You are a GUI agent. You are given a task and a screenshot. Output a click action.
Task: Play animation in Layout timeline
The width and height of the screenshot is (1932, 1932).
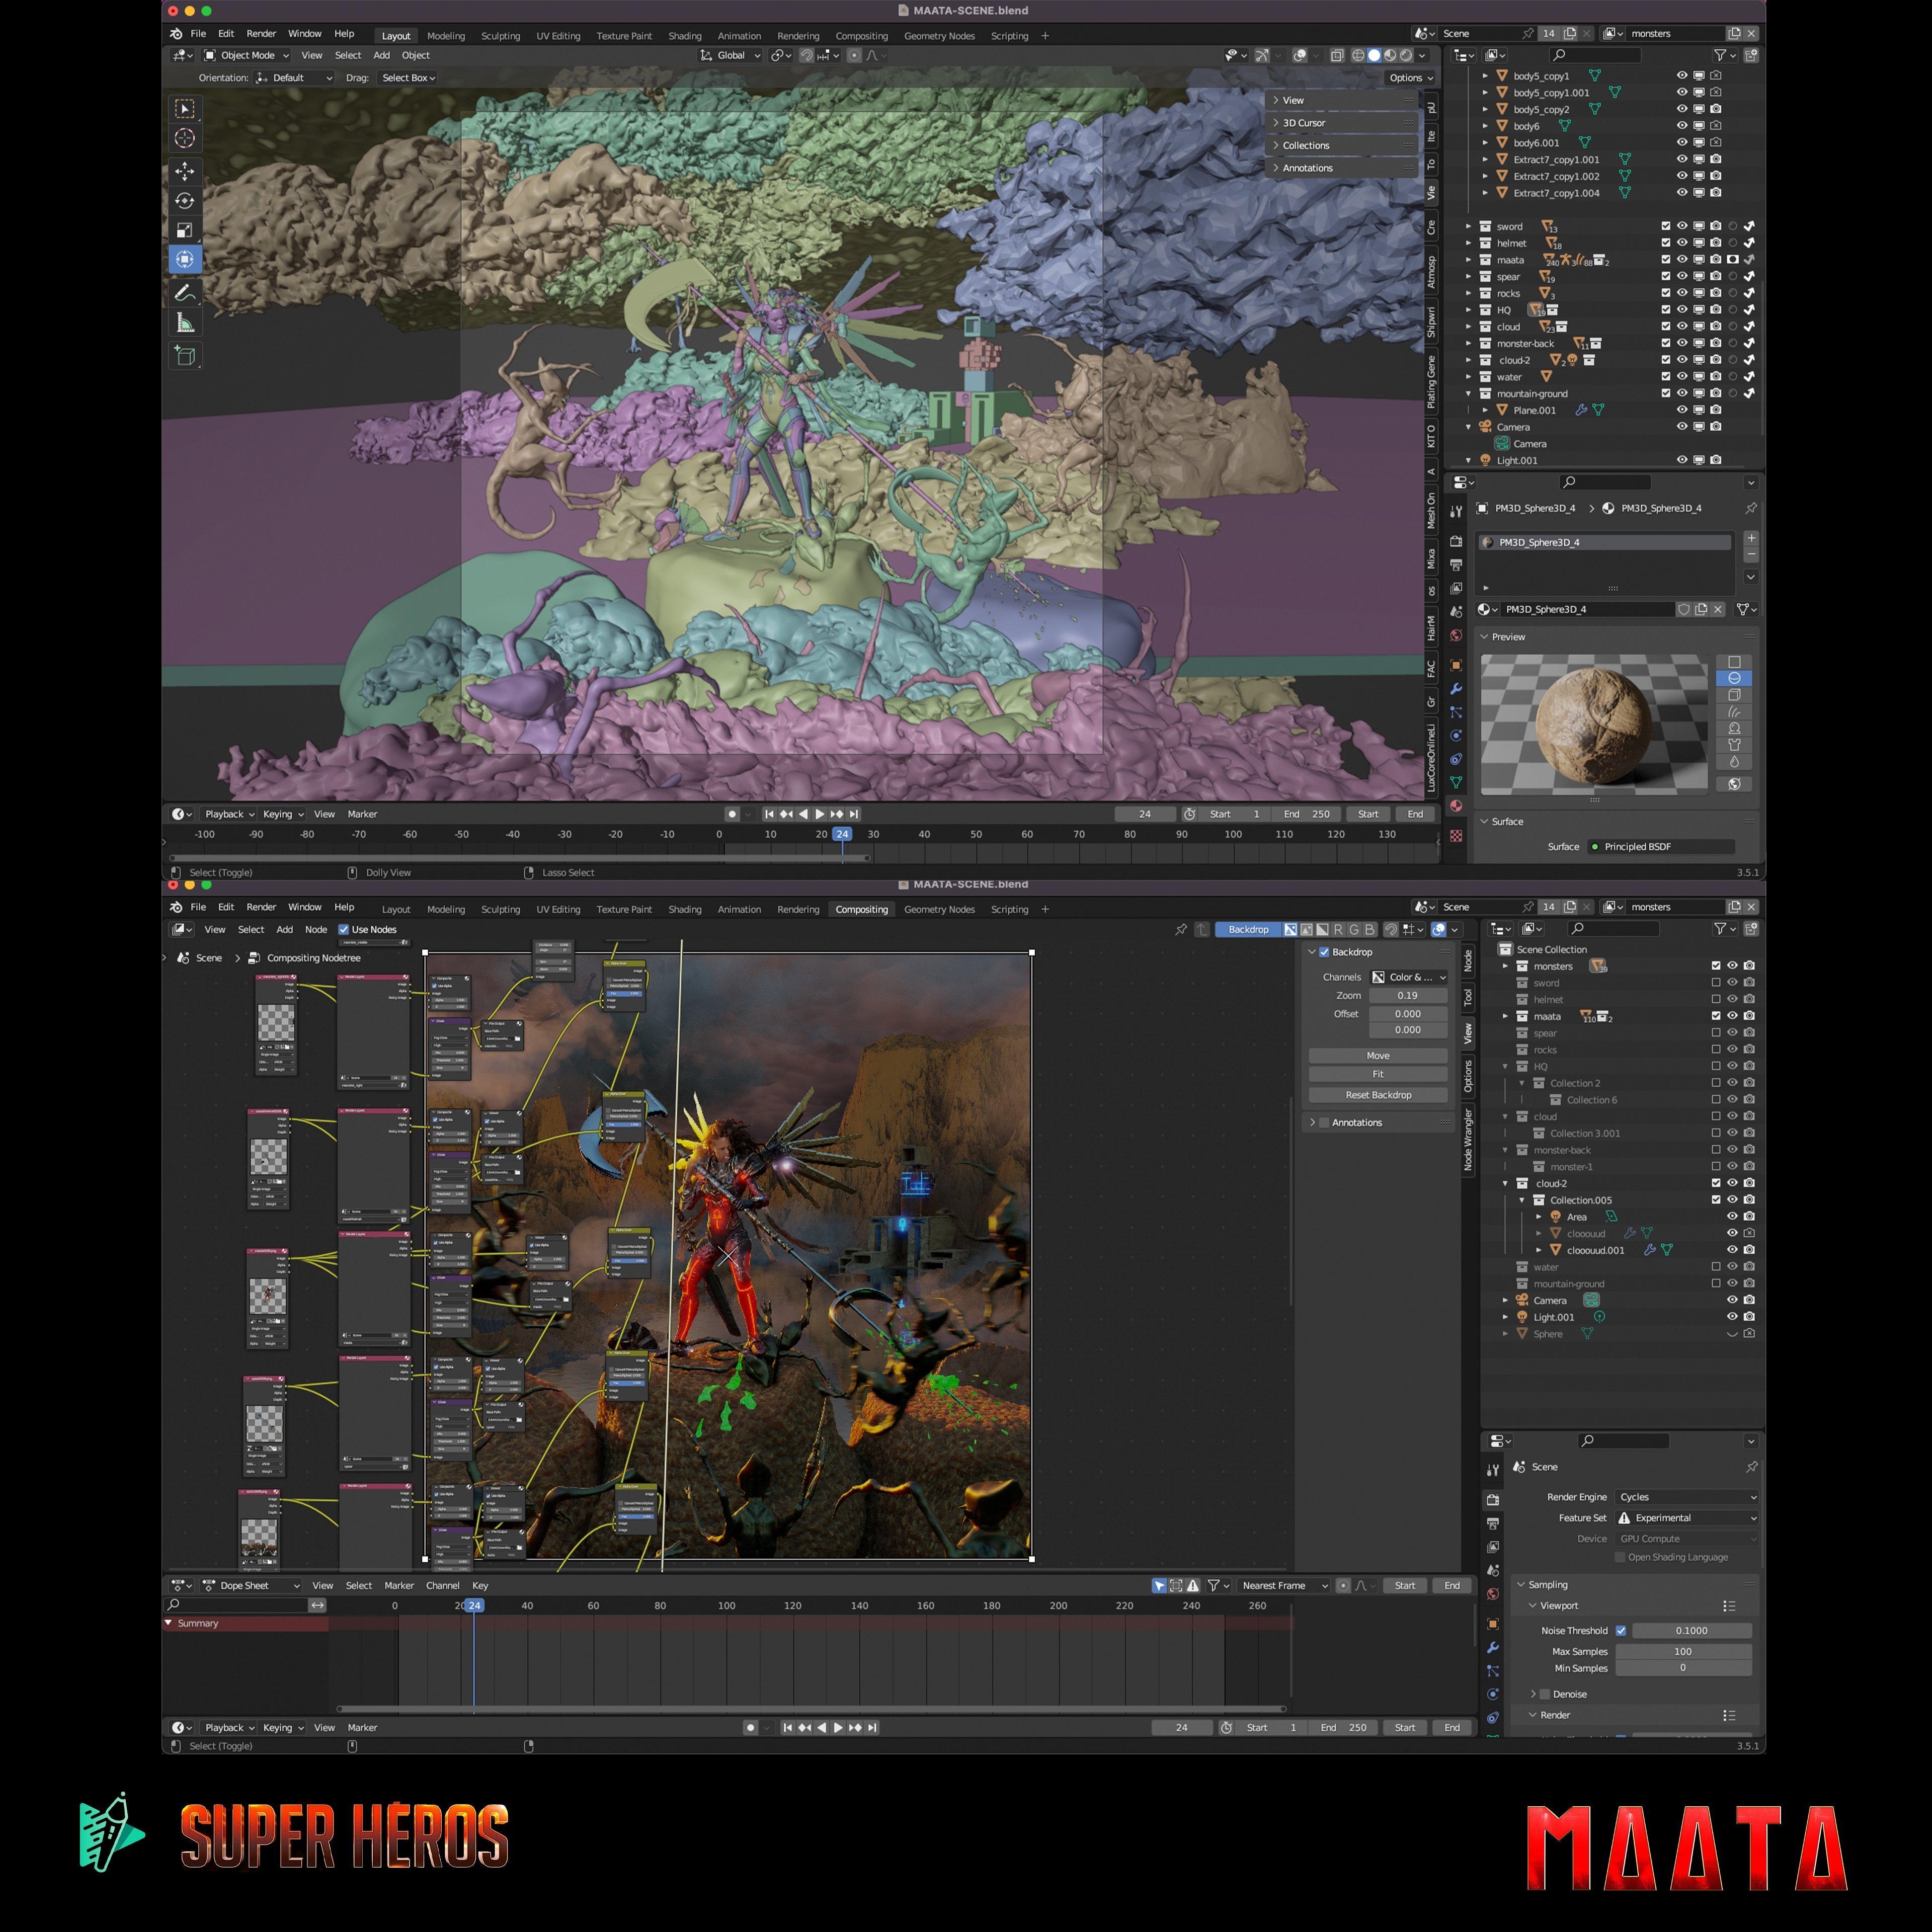pyautogui.click(x=820, y=814)
